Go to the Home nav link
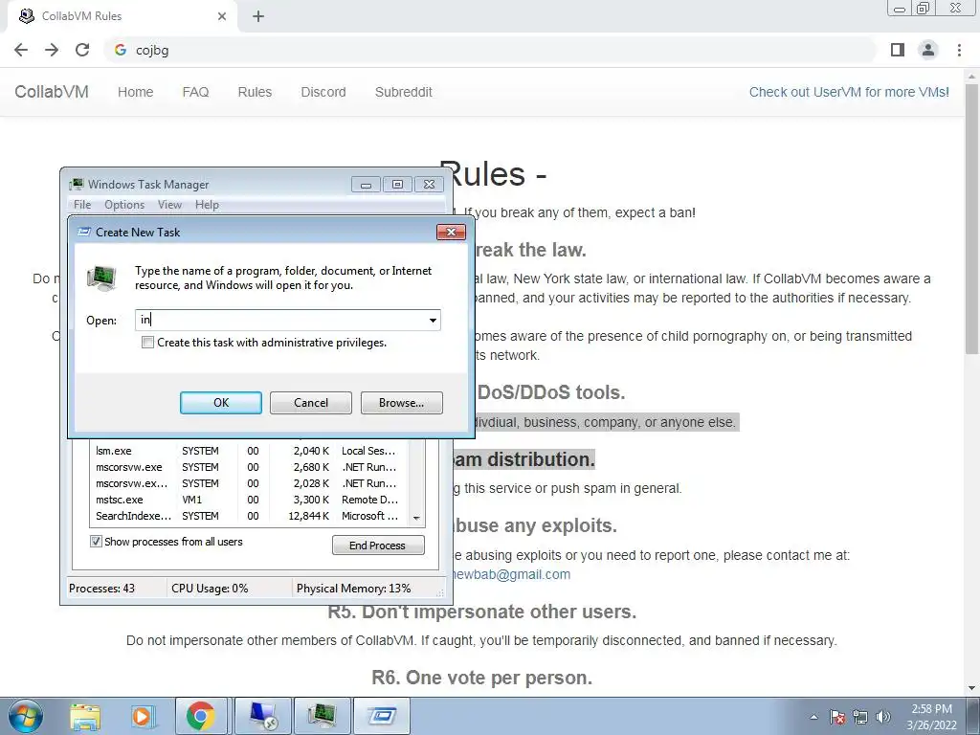 [136, 92]
